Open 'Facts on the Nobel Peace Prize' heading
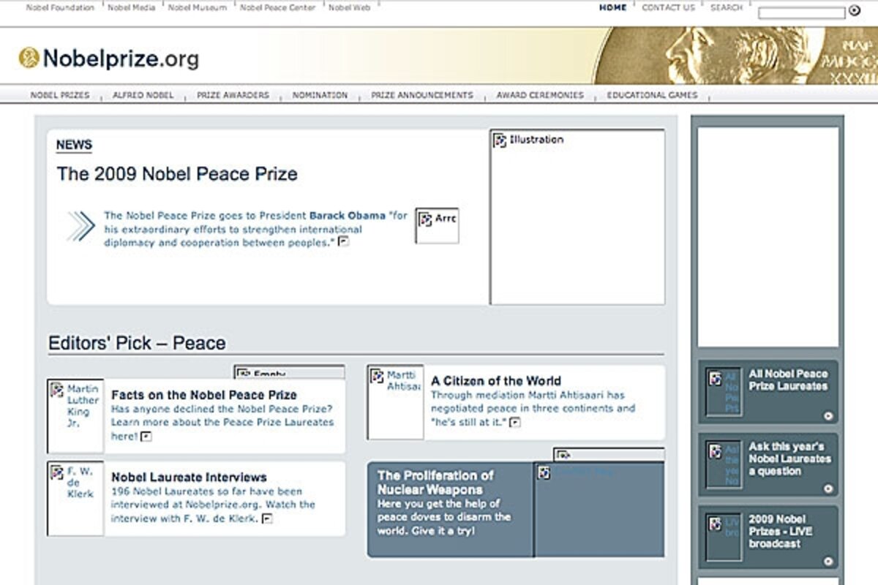 tap(204, 395)
